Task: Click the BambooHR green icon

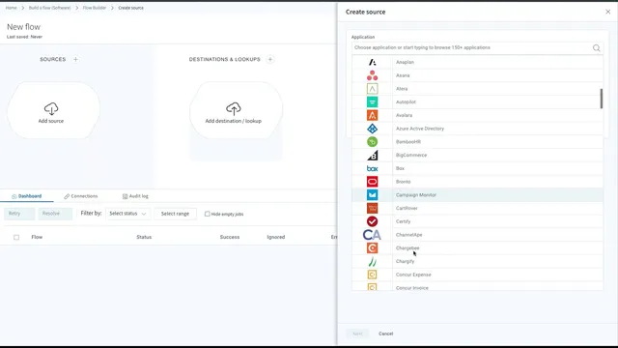Action: [x=372, y=142]
